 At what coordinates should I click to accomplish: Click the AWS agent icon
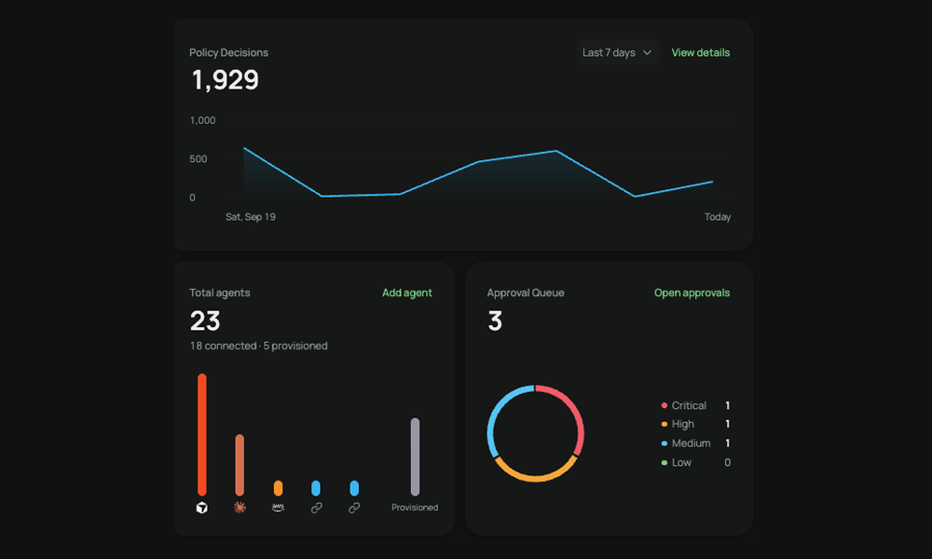click(278, 508)
